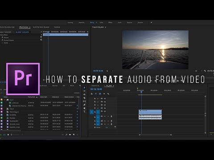The height and width of the screenshot is (160, 214).
Task: Reset the Volume effect parameter
Action: click(x=41, y=37)
